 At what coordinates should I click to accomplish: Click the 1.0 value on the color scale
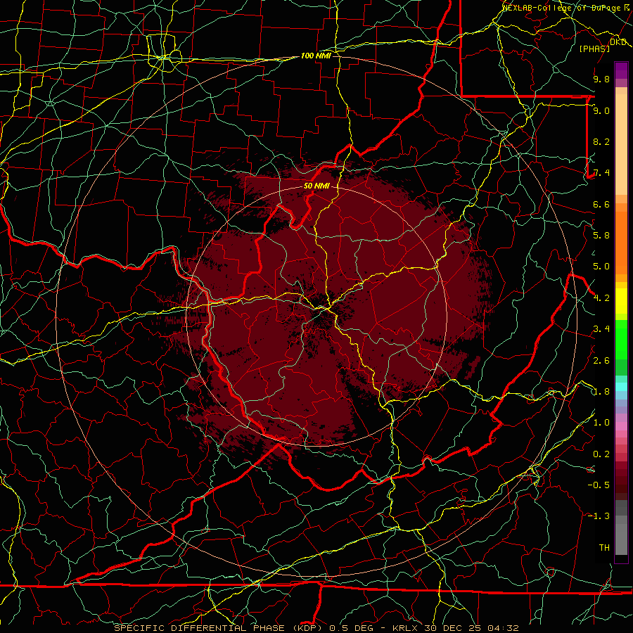click(x=601, y=423)
